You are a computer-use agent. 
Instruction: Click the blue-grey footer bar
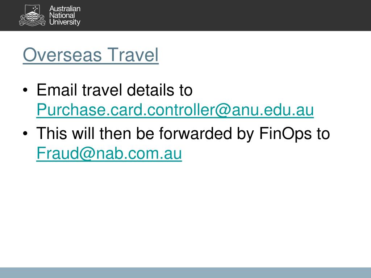[185, 273]
